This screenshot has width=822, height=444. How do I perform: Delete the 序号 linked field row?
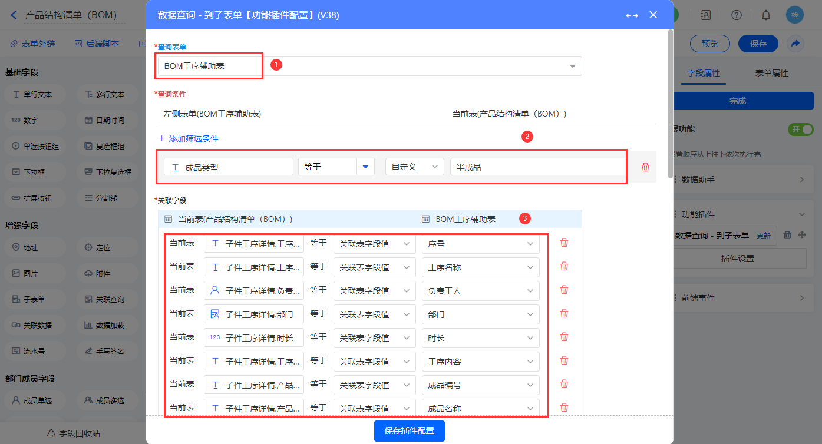coord(564,243)
